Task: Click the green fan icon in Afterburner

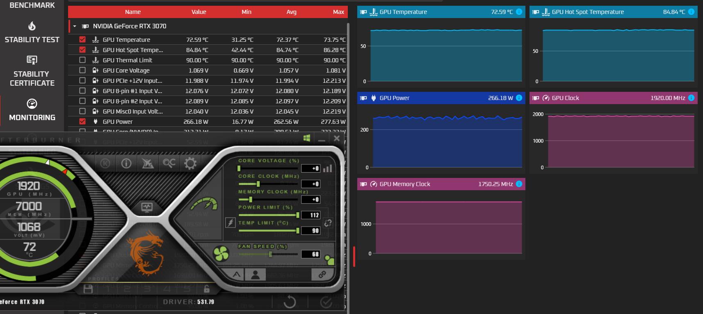Action: click(x=221, y=253)
